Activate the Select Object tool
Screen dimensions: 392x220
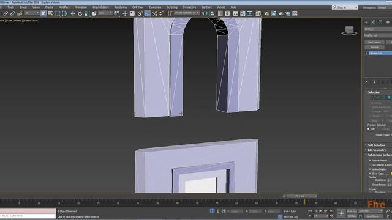coord(43,13)
